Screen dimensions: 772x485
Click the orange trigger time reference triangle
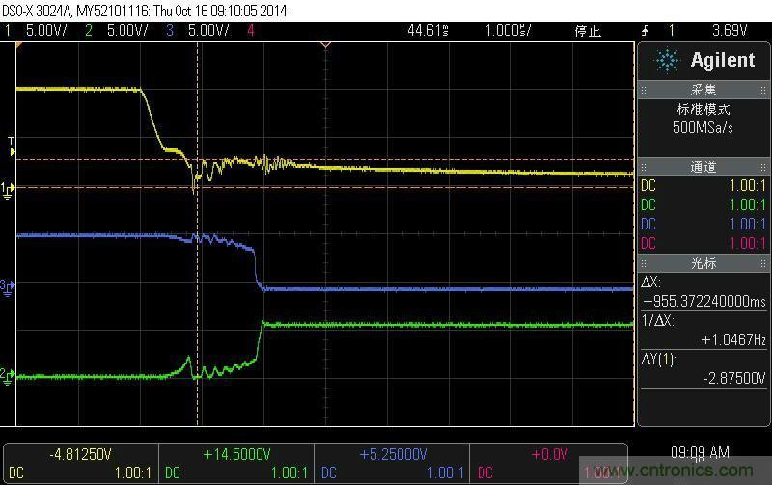(325, 45)
